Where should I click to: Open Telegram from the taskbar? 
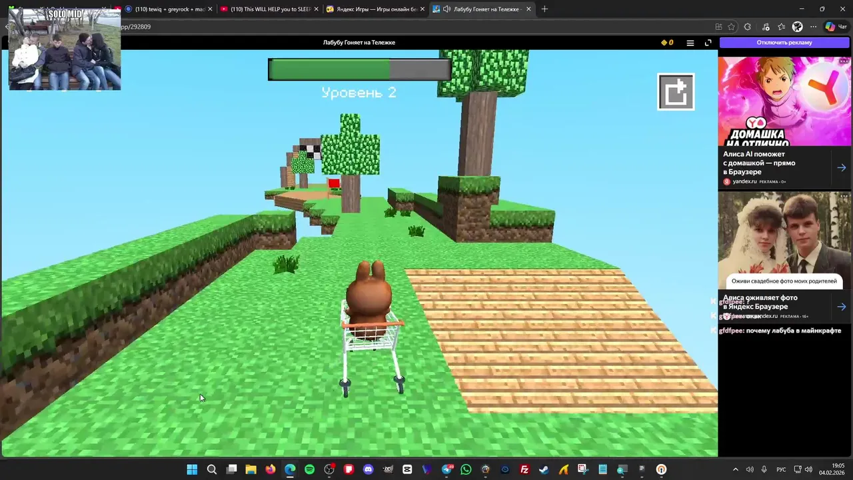(446, 469)
